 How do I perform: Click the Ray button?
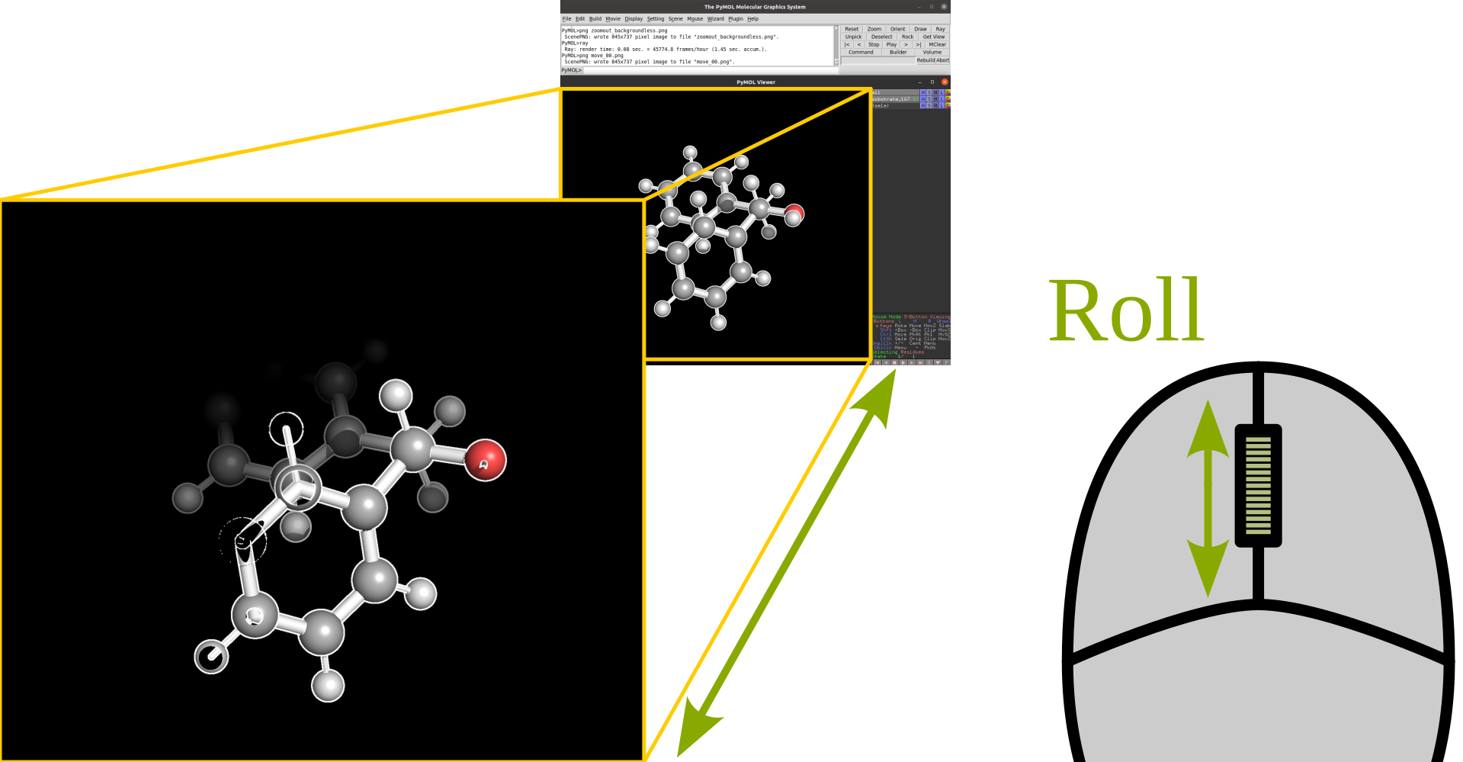[x=941, y=29]
